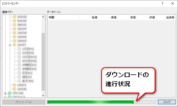Click the database icon beside 4時間足(H4)
This screenshot has width=178, height=107.
pyautogui.click(x=19, y=69)
